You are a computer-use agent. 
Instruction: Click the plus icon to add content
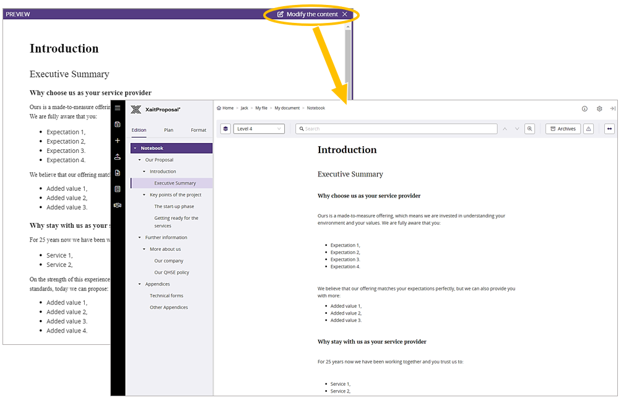(x=118, y=141)
